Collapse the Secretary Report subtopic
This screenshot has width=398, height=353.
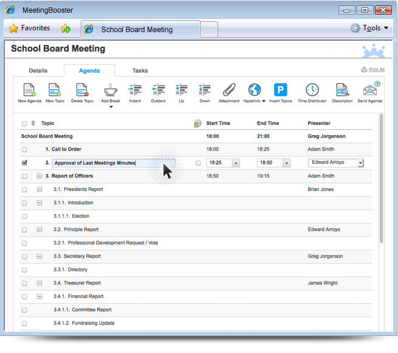(39, 256)
